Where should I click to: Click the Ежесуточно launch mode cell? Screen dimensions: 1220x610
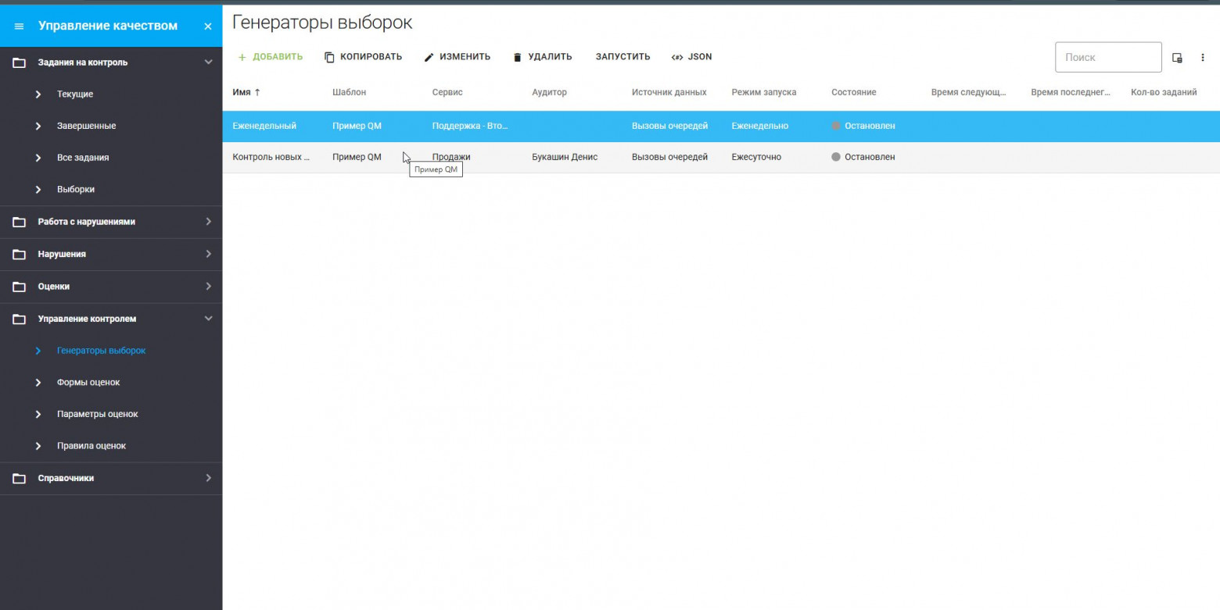tap(756, 157)
